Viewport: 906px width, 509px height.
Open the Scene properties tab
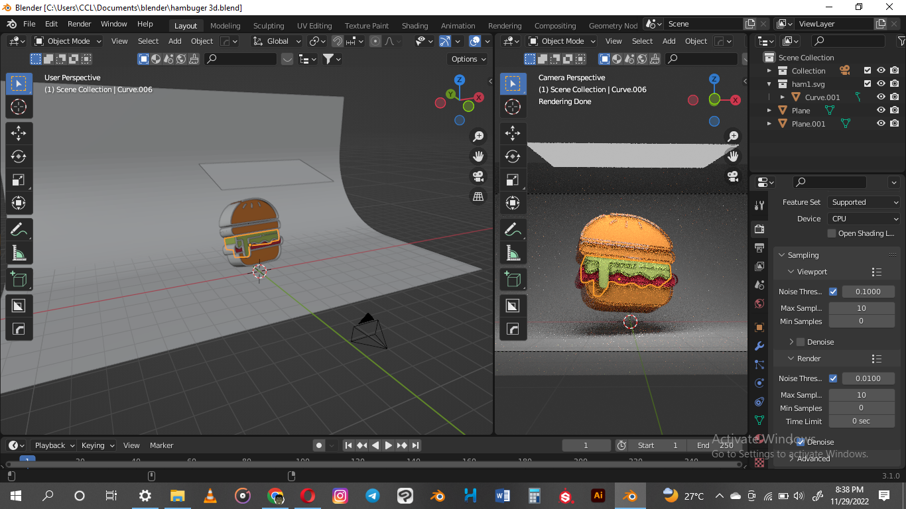coord(759,284)
